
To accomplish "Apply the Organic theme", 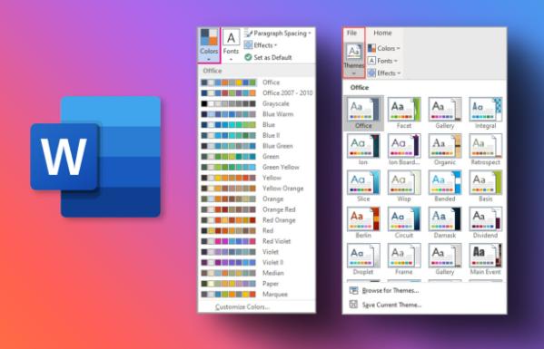I will (x=445, y=150).
